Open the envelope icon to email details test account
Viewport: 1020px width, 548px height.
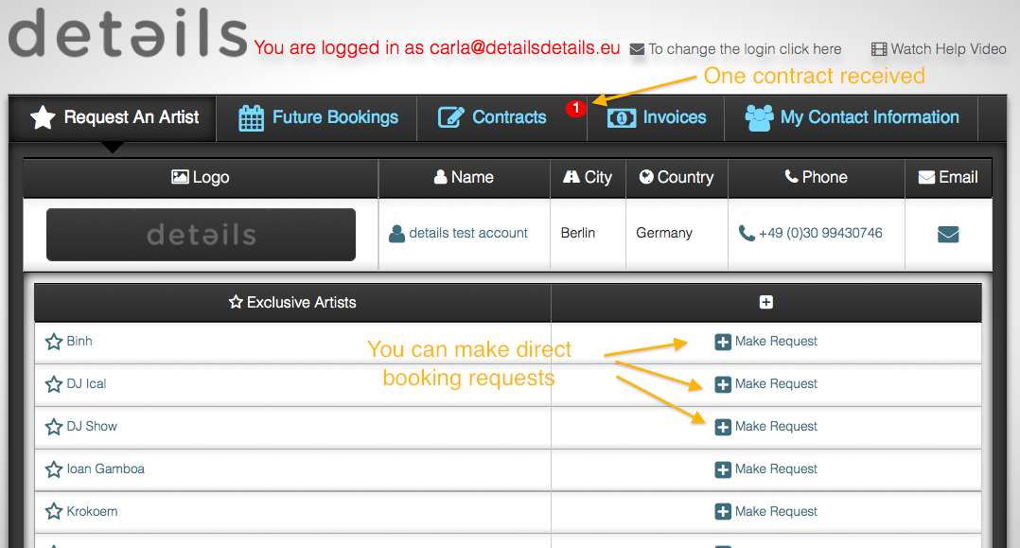948,234
